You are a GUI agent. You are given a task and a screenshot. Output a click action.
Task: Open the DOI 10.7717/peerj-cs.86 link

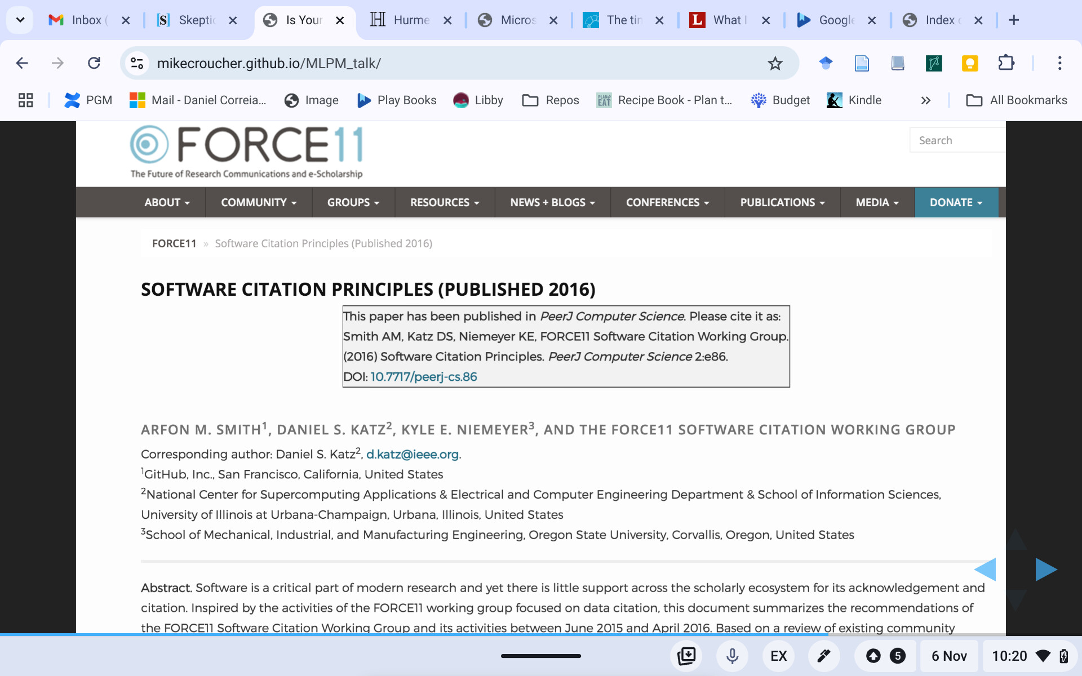423,377
